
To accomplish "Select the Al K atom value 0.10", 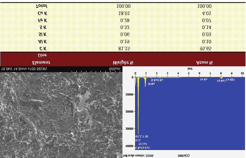I will tap(207, 42).
